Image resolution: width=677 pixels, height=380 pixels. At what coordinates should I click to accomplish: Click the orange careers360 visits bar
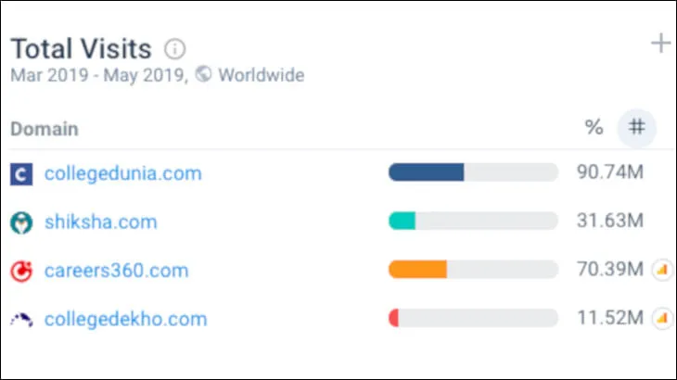[x=417, y=270]
